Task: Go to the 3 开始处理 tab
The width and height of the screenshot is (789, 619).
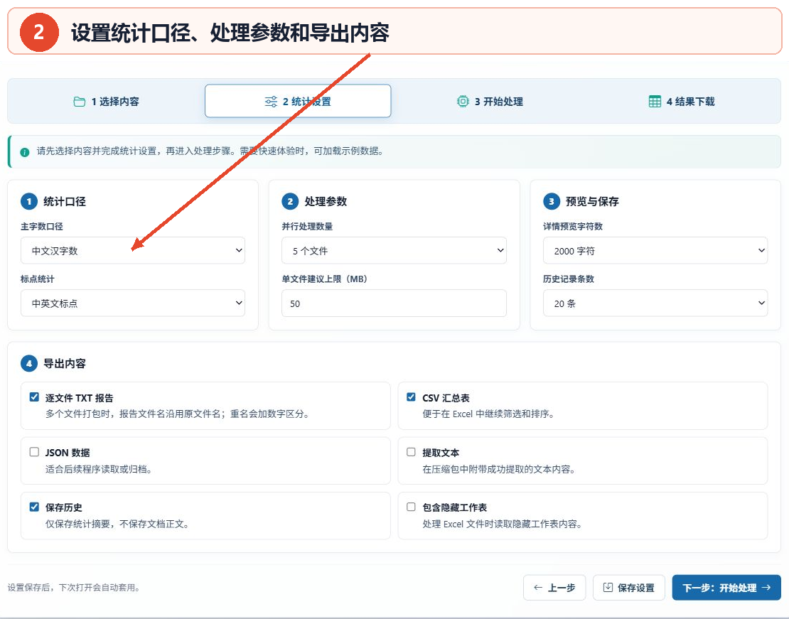Action: click(x=490, y=101)
